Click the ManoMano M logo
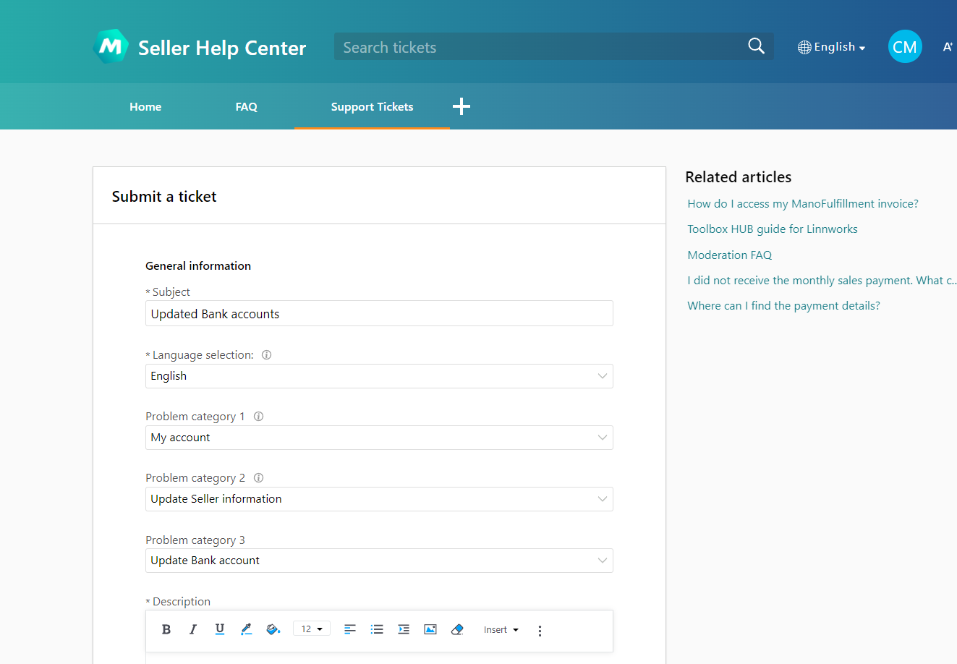 coord(111,47)
